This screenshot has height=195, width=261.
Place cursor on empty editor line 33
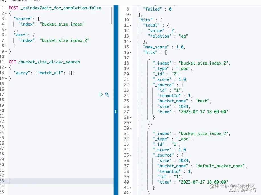[61, 181]
